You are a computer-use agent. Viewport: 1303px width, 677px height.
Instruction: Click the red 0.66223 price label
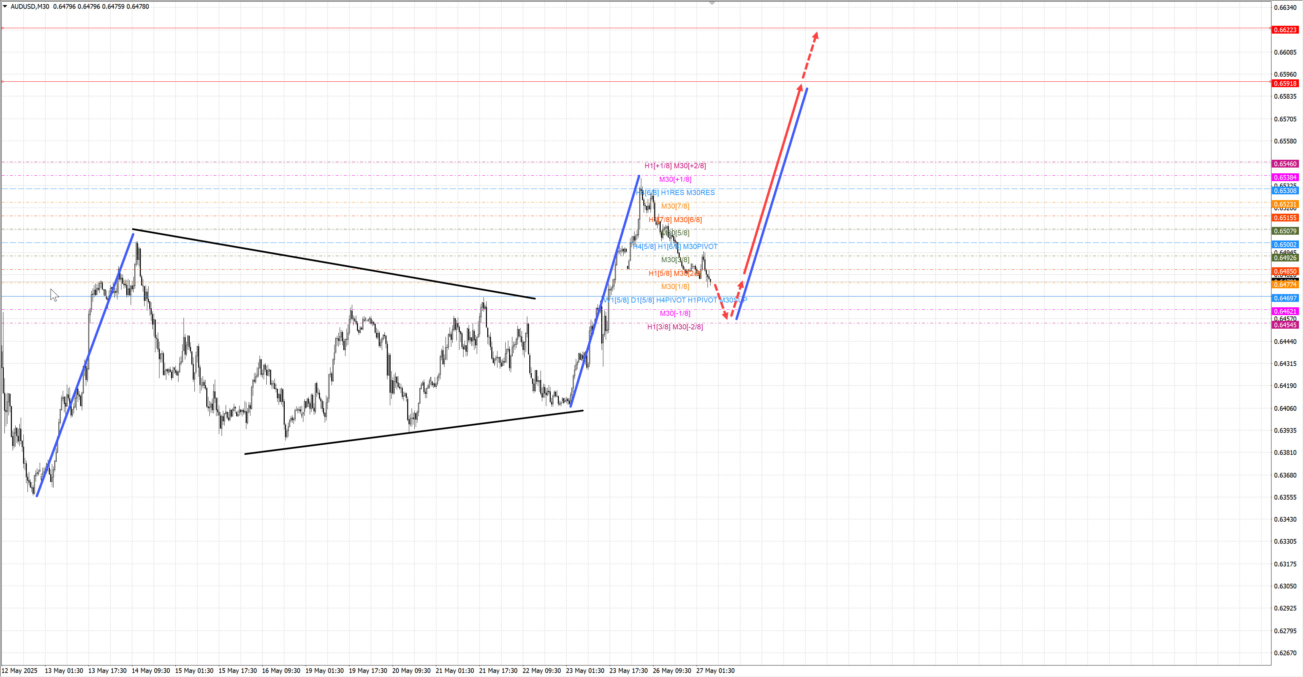pos(1285,30)
